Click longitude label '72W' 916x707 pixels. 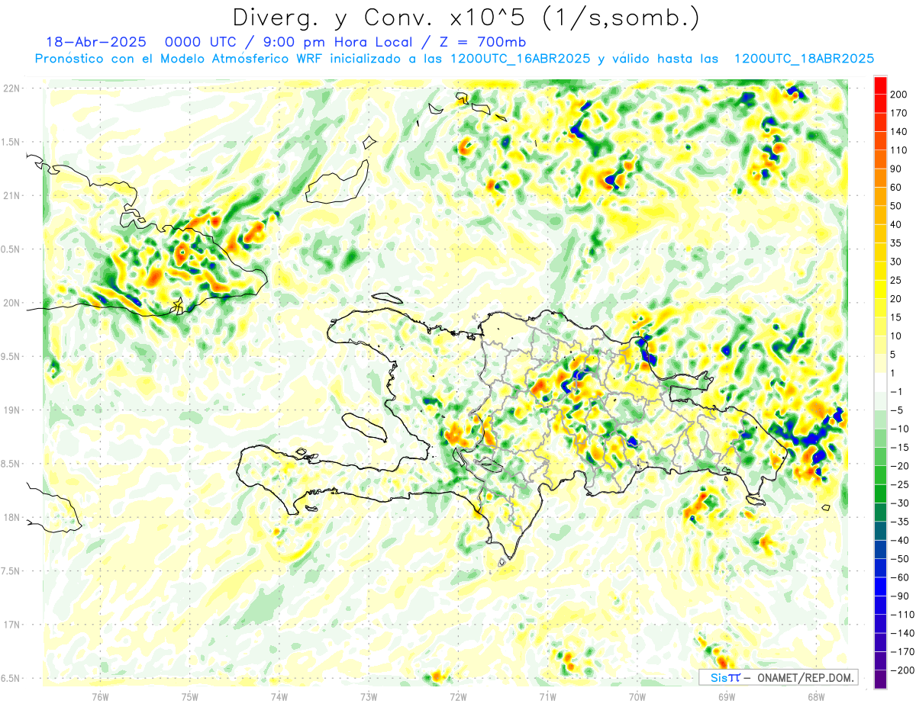click(458, 696)
